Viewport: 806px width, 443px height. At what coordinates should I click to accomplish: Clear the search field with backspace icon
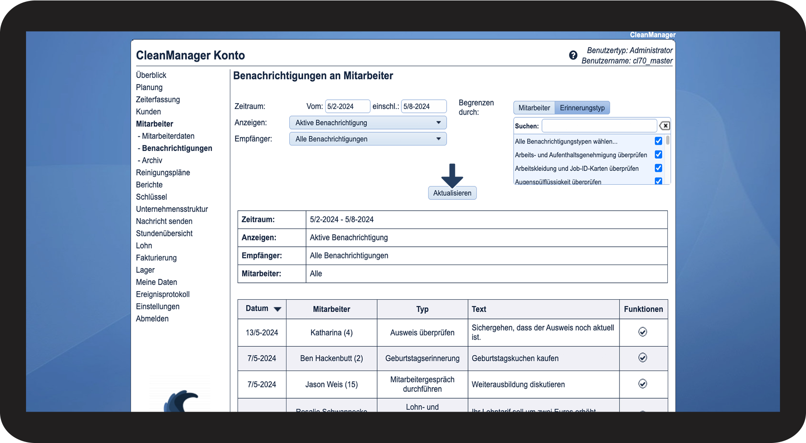coord(665,126)
